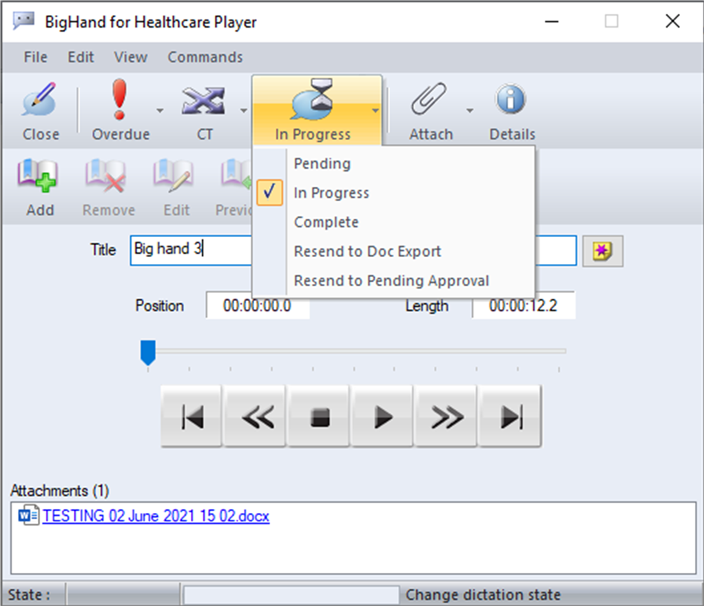Click the Close dictation pencil icon
This screenshot has height=606, width=704.
coord(40,100)
